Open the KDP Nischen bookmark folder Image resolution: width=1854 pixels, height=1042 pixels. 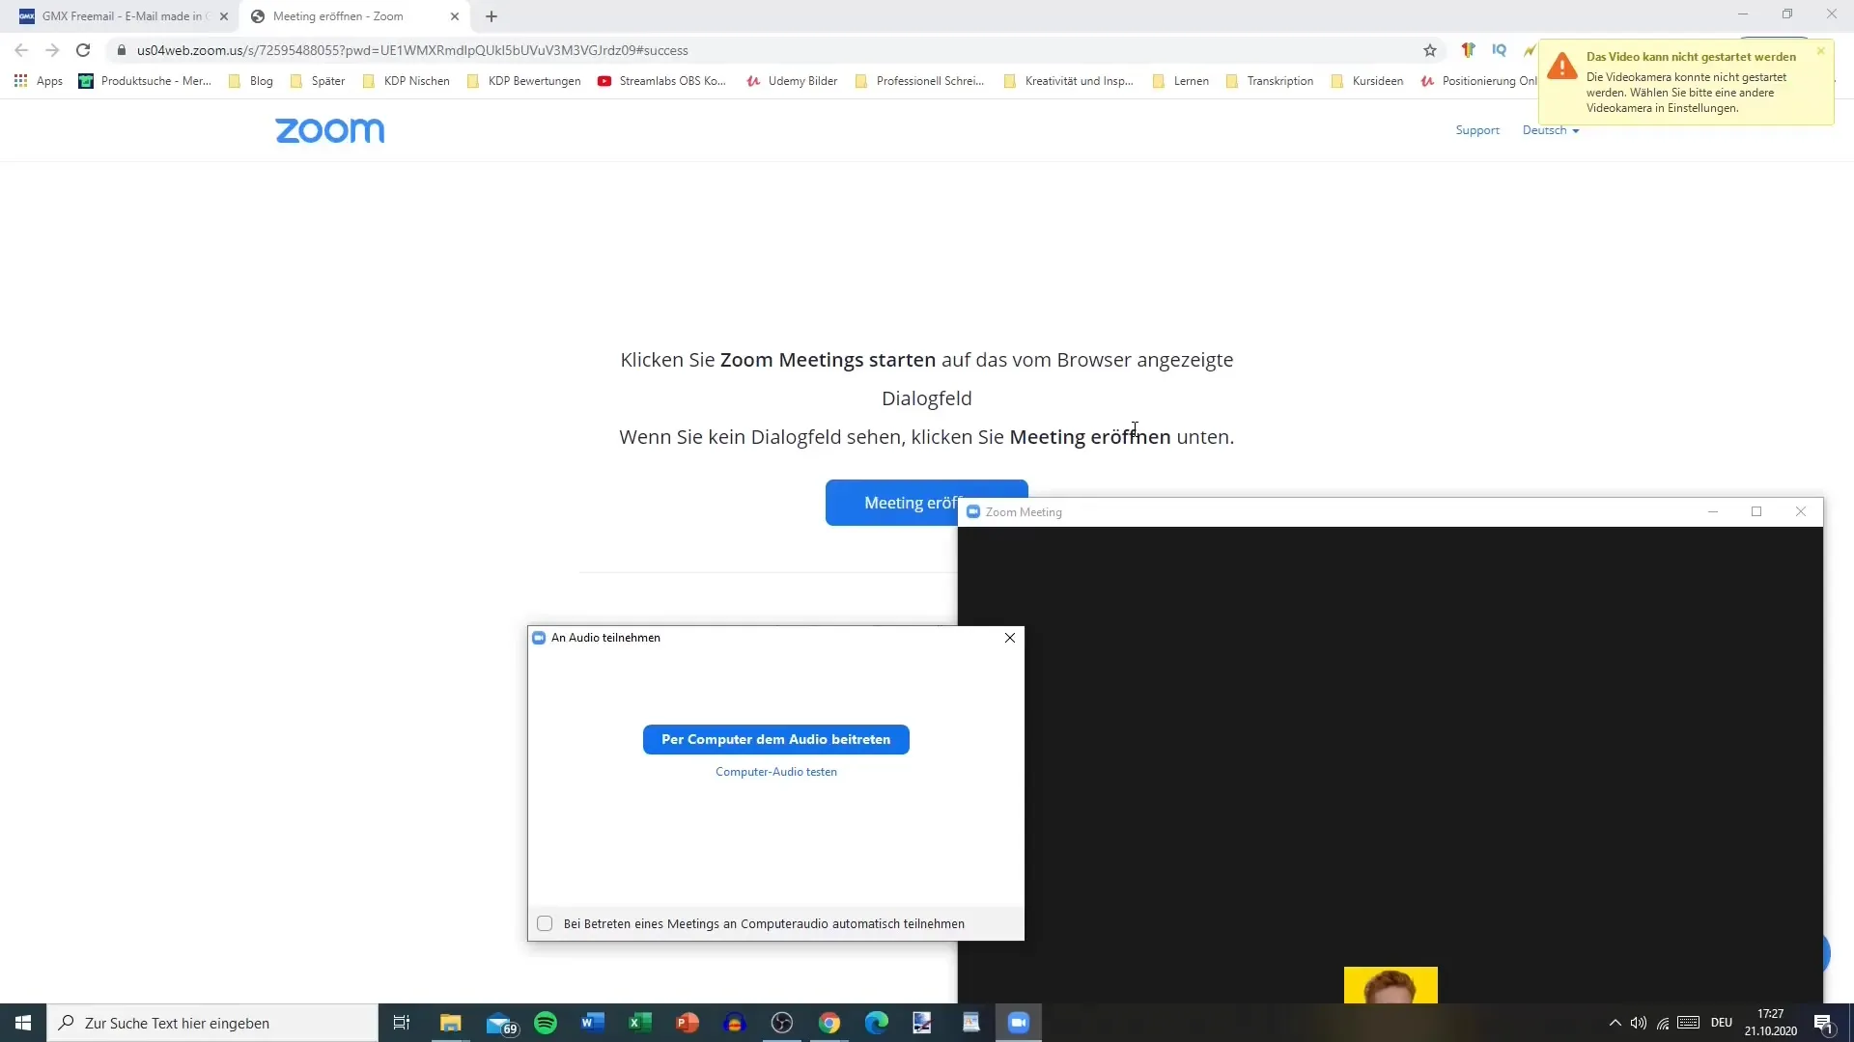[x=407, y=81]
